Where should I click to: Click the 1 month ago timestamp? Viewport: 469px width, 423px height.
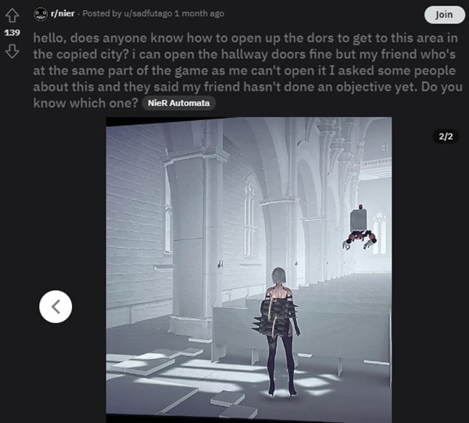pyautogui.click(x=199, y=13)
